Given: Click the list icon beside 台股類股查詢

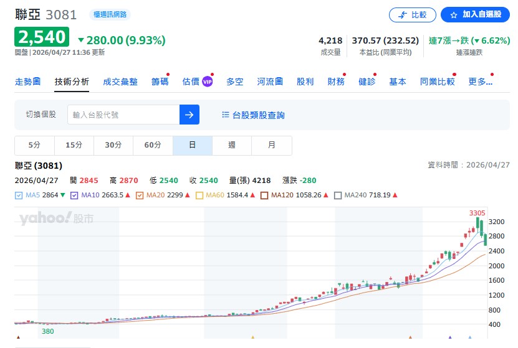Looking at the screenshot, I should (226, 115).
